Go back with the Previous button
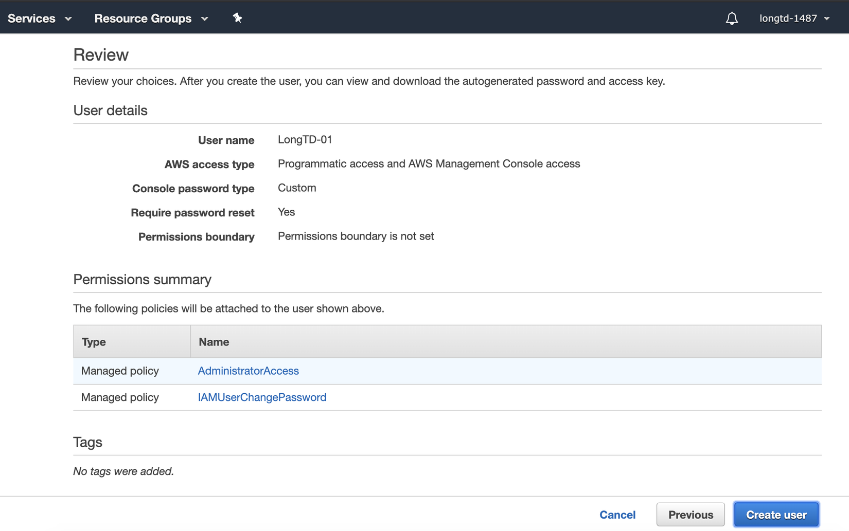Image resolution: width=849 pixels, height=531 pixels. pos(690,515)
